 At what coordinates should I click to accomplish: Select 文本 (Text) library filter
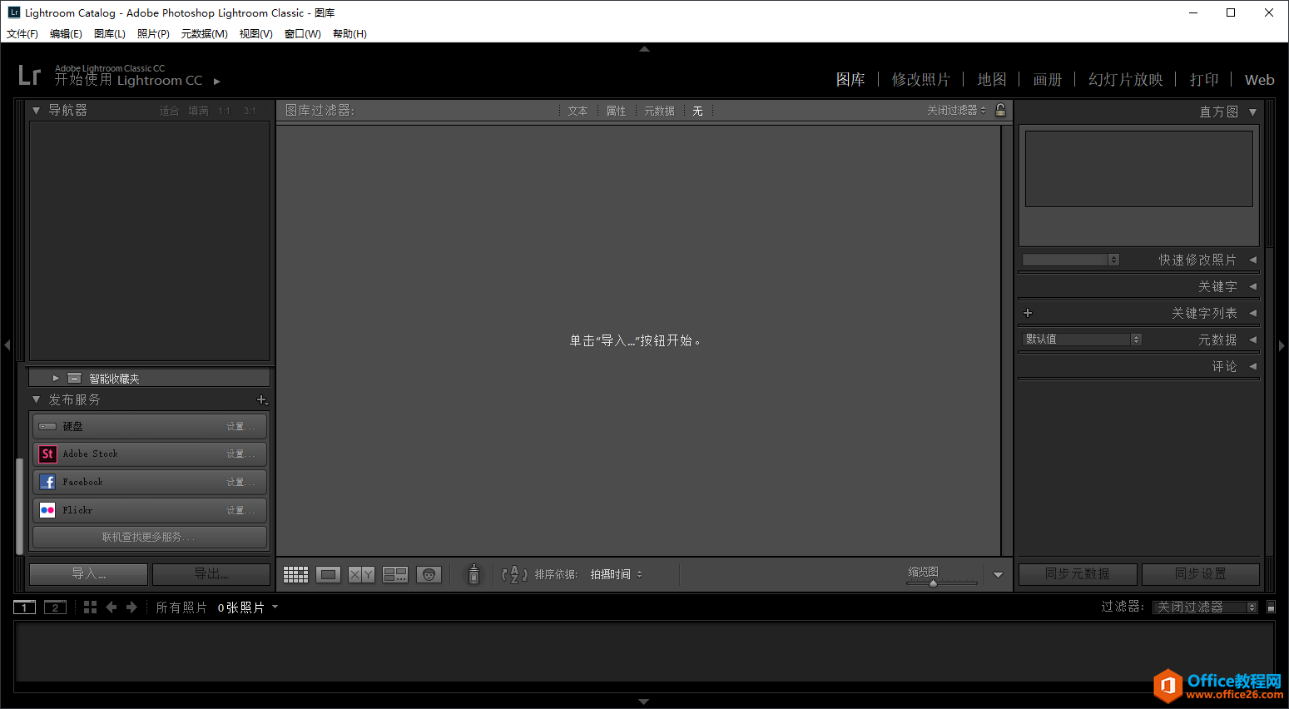578,111
